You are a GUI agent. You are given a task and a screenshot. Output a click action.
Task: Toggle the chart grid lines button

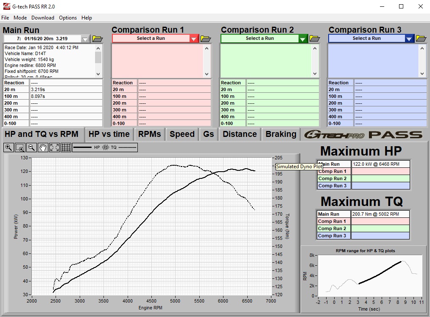[66, 147]
